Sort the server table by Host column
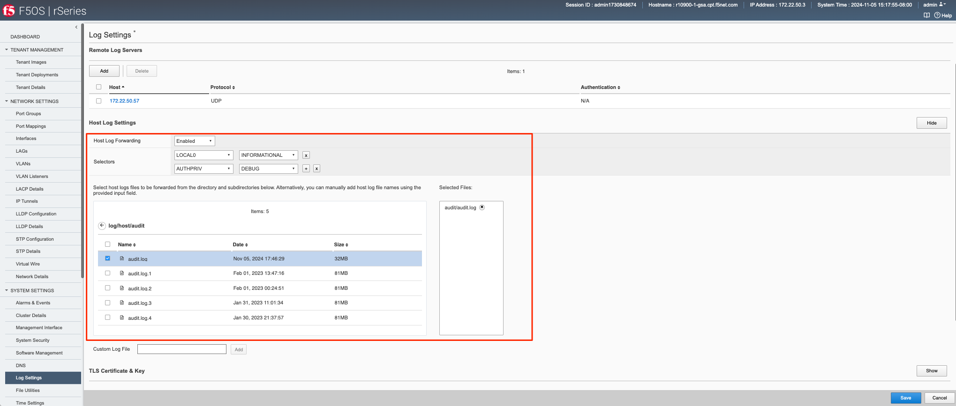This screenshot has height=406, width=956. 117,87
